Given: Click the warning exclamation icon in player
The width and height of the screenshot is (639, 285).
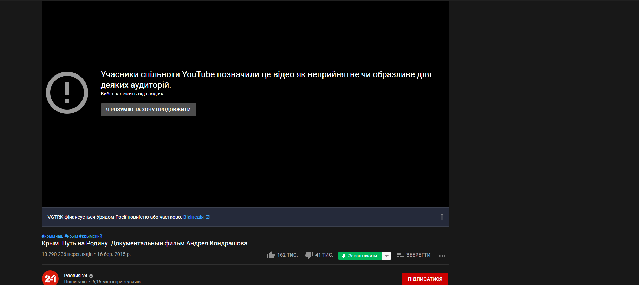Looking at the screenshot, I should pos(67,93).
